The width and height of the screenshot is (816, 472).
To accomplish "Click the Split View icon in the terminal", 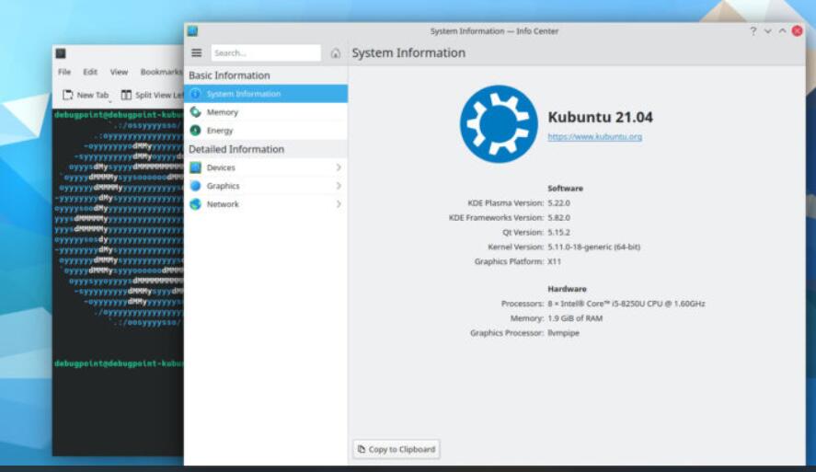I will 126,95.
